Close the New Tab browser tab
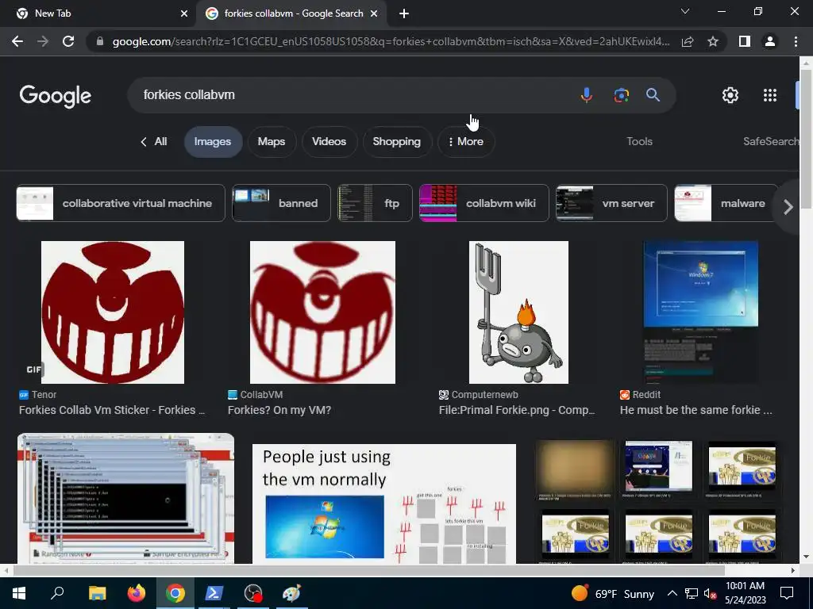Image resolution: width=813 pixels, height=609 pixels. coord(183,13)
